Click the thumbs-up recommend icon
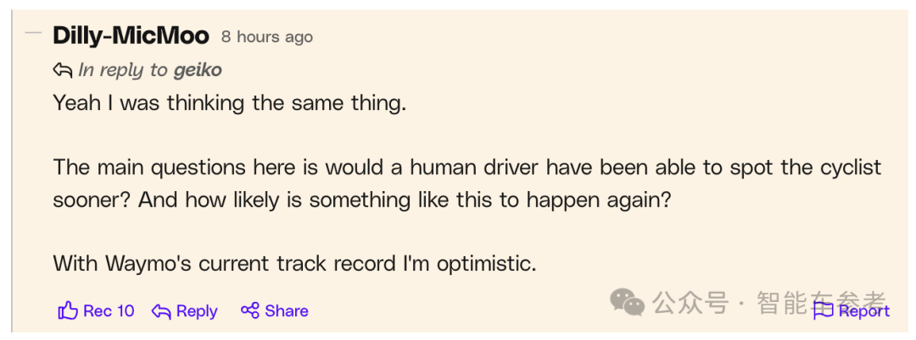This screenshot has width=916, height=340. pyautogui.click(x=68, y=311)
